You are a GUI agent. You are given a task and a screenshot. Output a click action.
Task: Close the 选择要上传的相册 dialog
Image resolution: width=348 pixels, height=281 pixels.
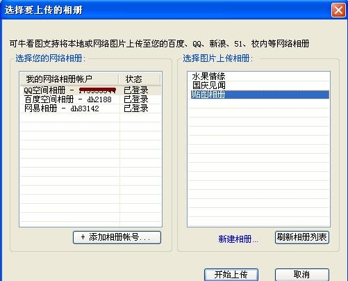click(x=338, y=10)
